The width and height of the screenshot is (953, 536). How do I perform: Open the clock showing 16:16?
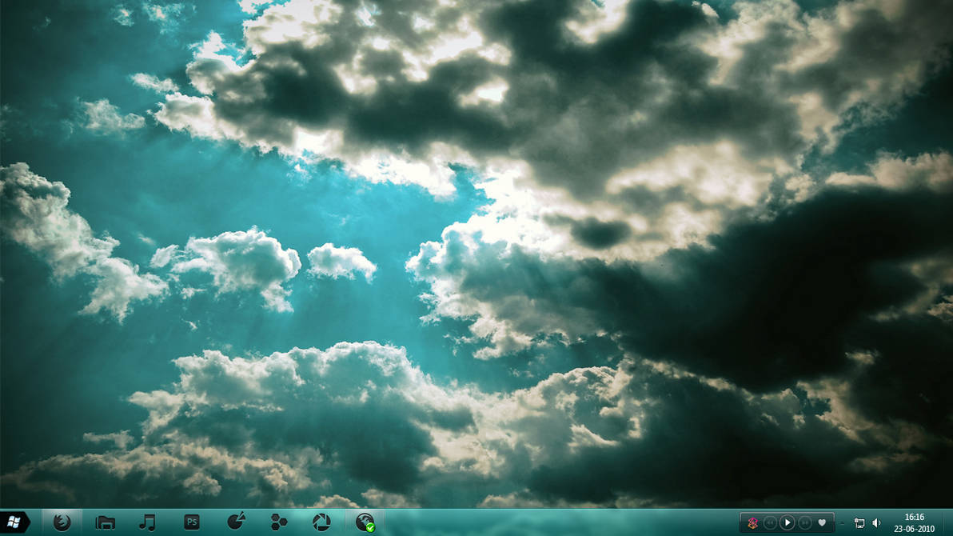click(914, 517)
